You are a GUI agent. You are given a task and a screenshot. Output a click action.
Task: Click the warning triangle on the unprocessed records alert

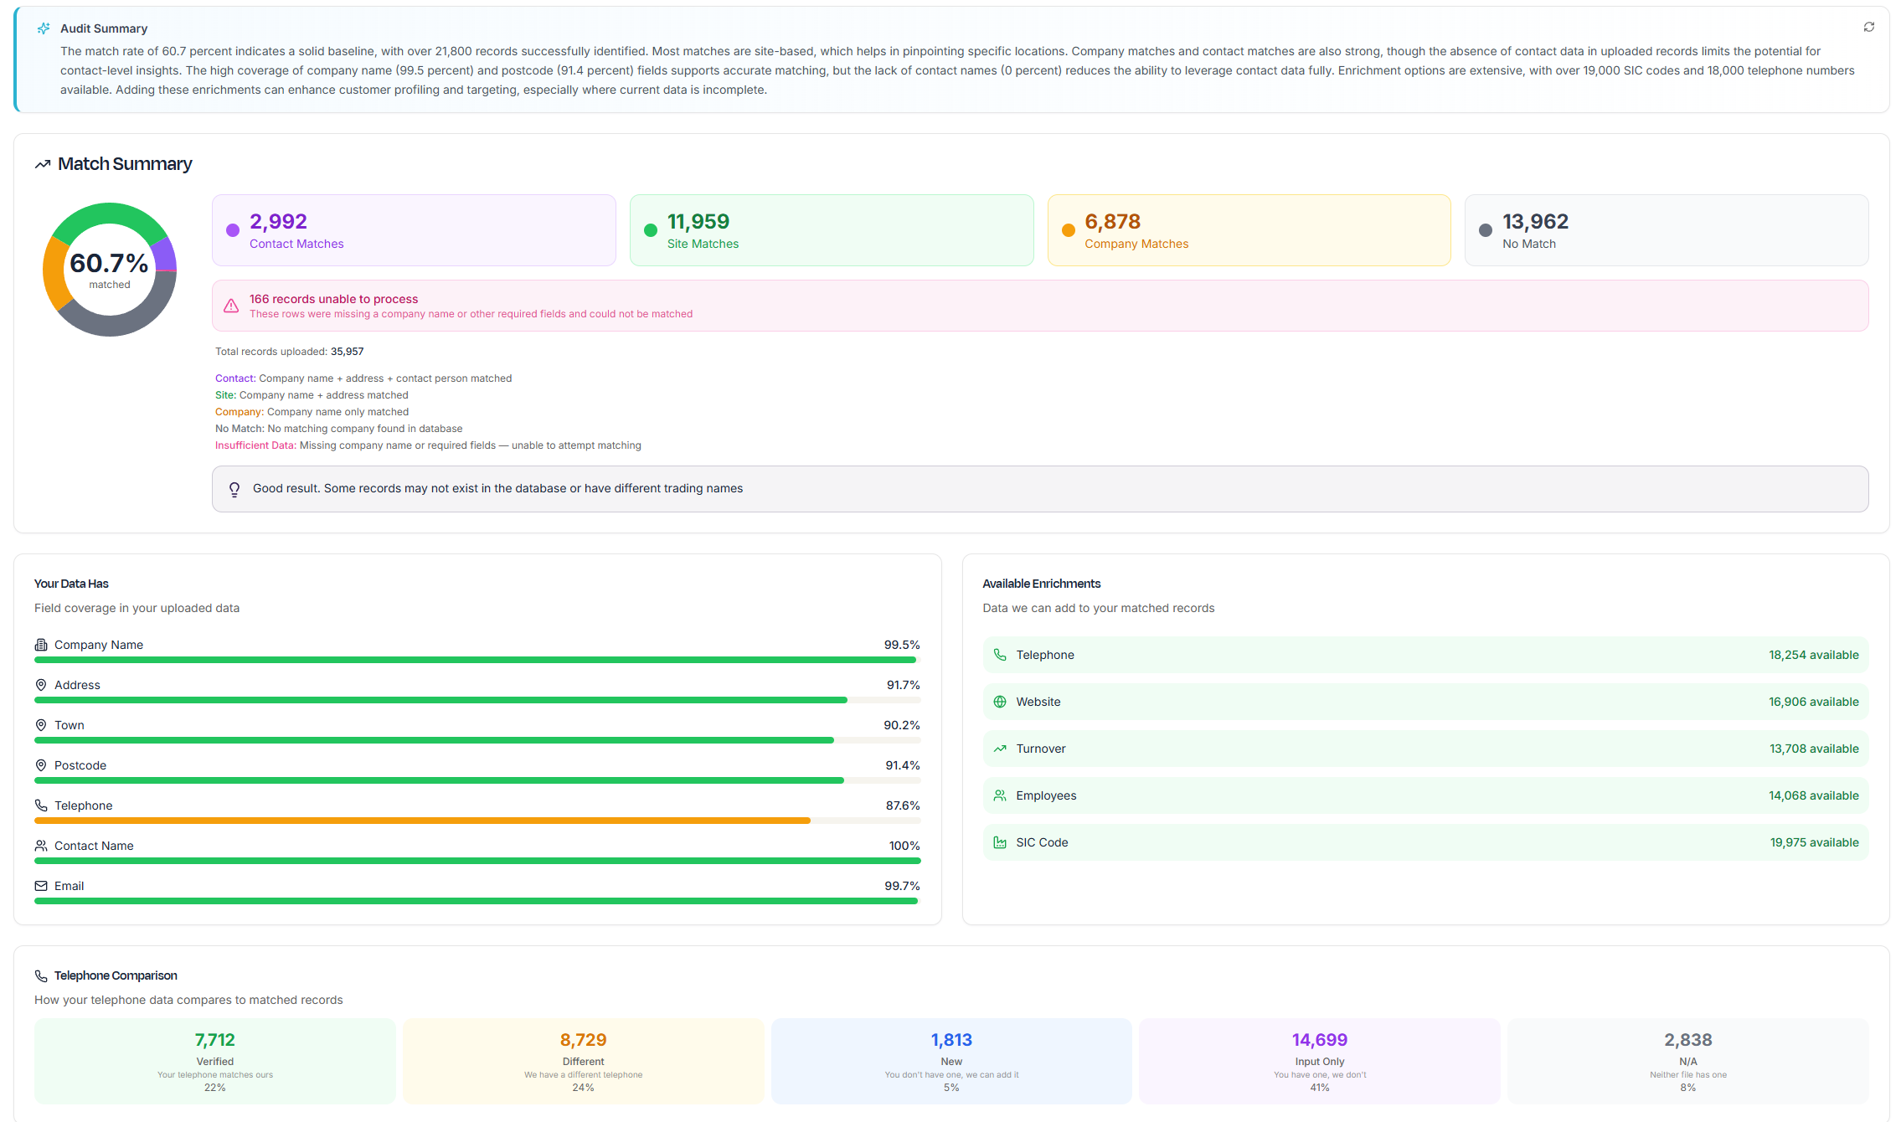pyautogui.click(x=231, y=305)
